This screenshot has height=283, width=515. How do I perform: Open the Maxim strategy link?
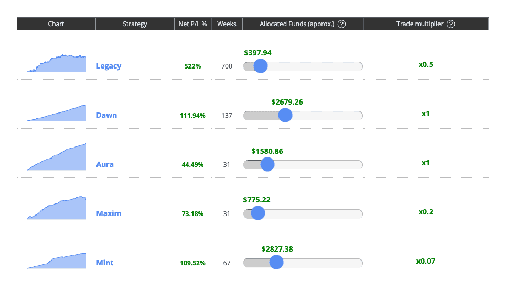109,213
